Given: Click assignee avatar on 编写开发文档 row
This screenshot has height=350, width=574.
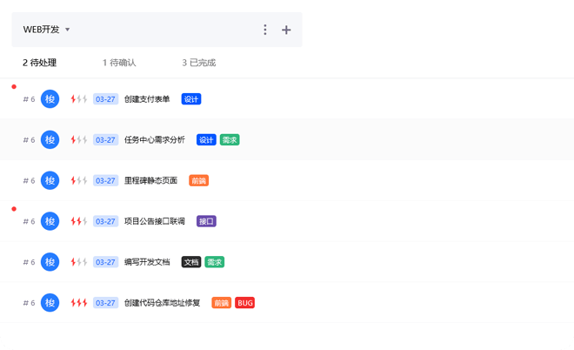Looking at the screenshot, I should (50, 262).
